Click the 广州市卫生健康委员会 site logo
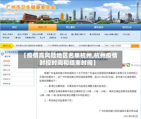The width and height of the screenshot is (141, 119). coord(31,9)
